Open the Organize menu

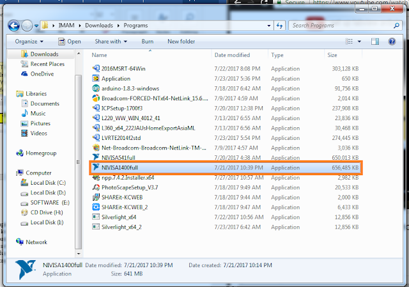(29, 42)
